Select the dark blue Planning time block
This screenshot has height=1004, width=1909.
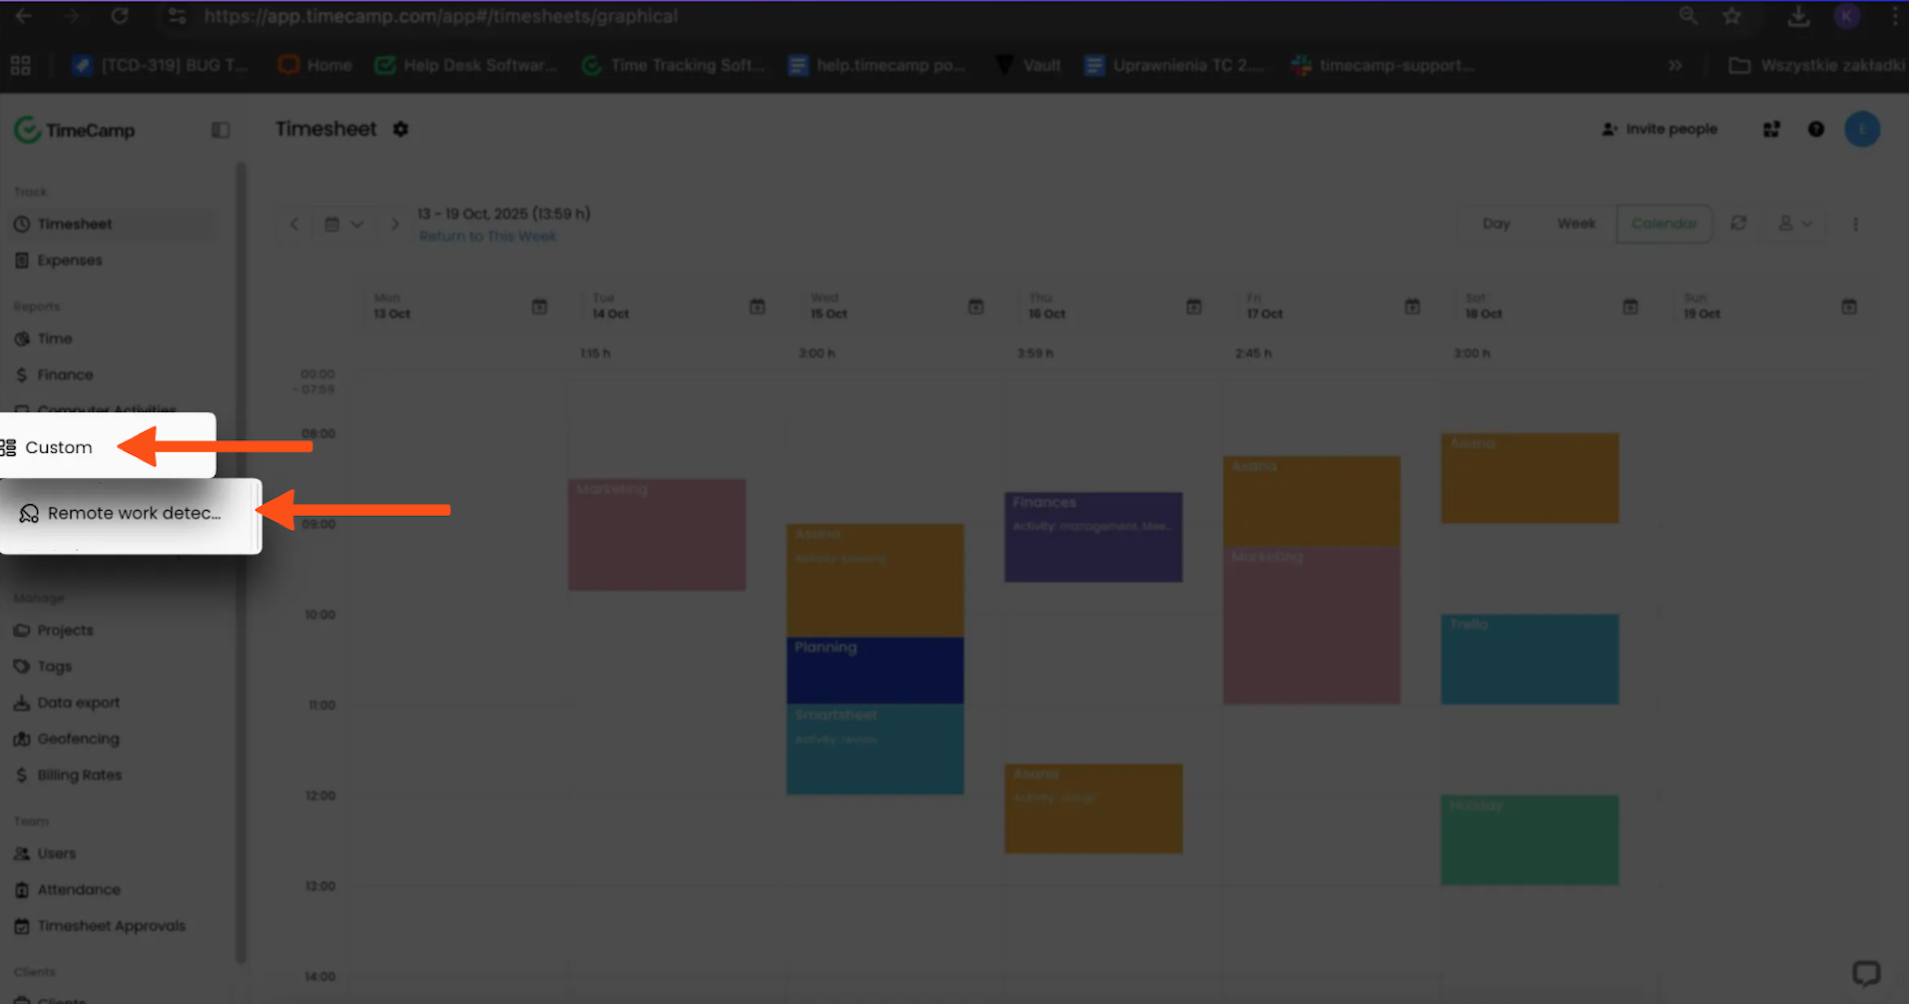click(x=875, y=670)
